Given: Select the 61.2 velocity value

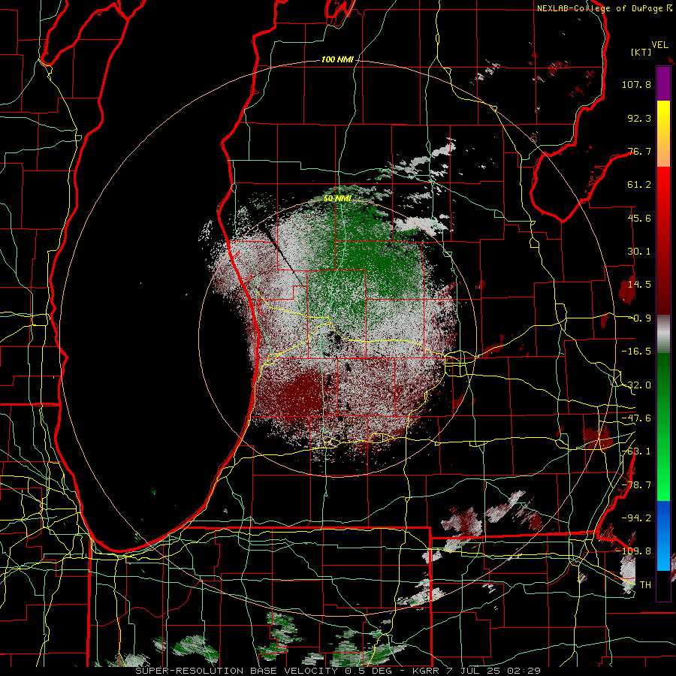Looking at the screenshot, I should click(639, 185).
